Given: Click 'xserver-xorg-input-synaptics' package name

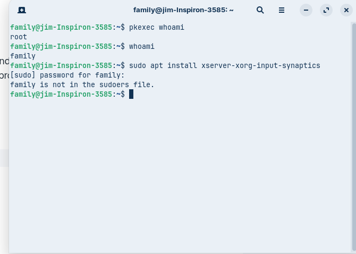Looking at the screenshot, I should [260, 65].
